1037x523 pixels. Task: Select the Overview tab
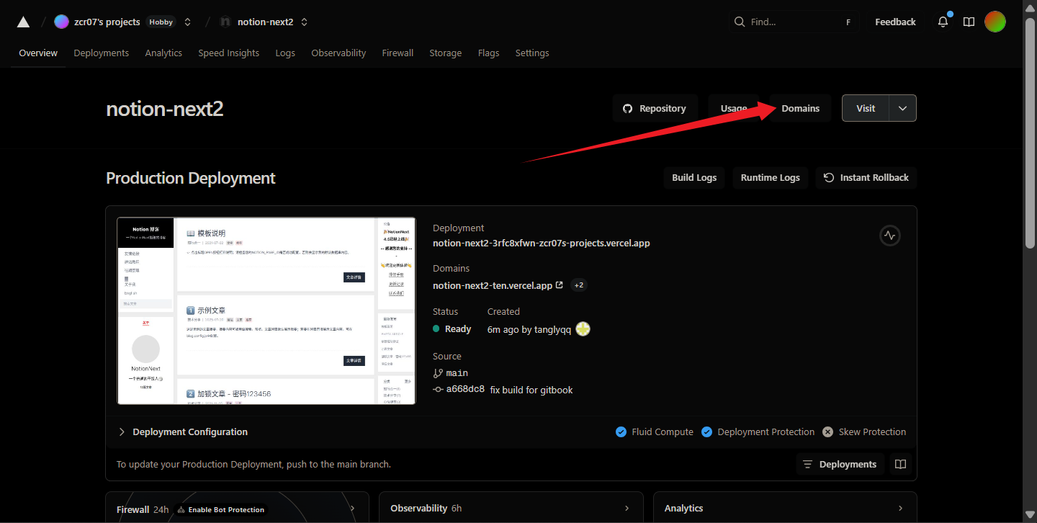click(x=38, y=53)
